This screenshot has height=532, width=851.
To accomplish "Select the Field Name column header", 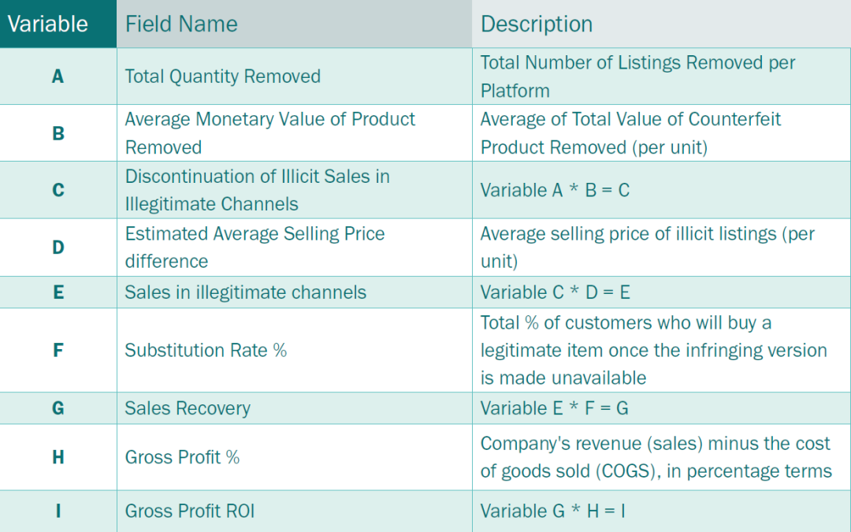I will tap(294, 24).
